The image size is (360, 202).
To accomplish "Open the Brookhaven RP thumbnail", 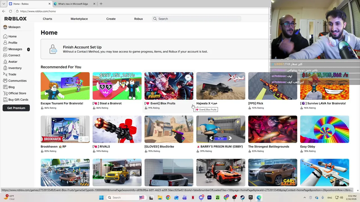I will coord(65,129).
